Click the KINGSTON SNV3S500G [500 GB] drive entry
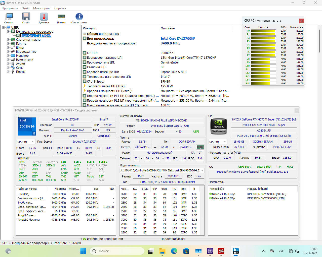This screenshot has width=322, height=257. click(x=267, y=194)
